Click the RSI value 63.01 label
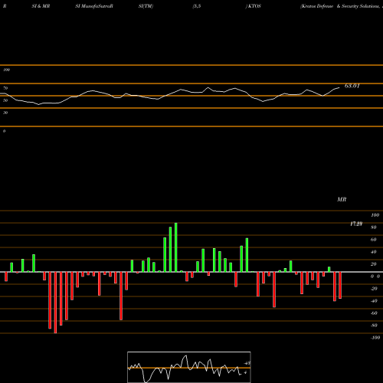The width and height of the screenshot is (383, 383). point(352,86)
